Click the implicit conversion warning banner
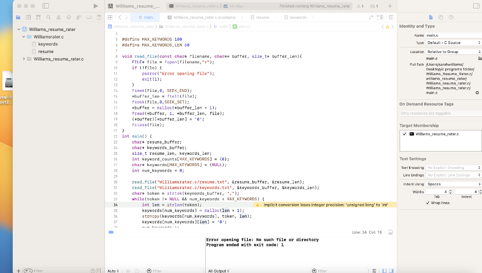This screenshot has height=273, width=482. [325, 205]
